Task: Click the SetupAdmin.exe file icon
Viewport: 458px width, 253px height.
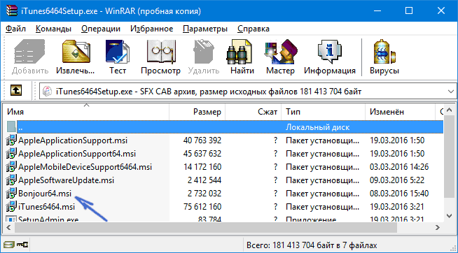Action: (x=11, y=219)
